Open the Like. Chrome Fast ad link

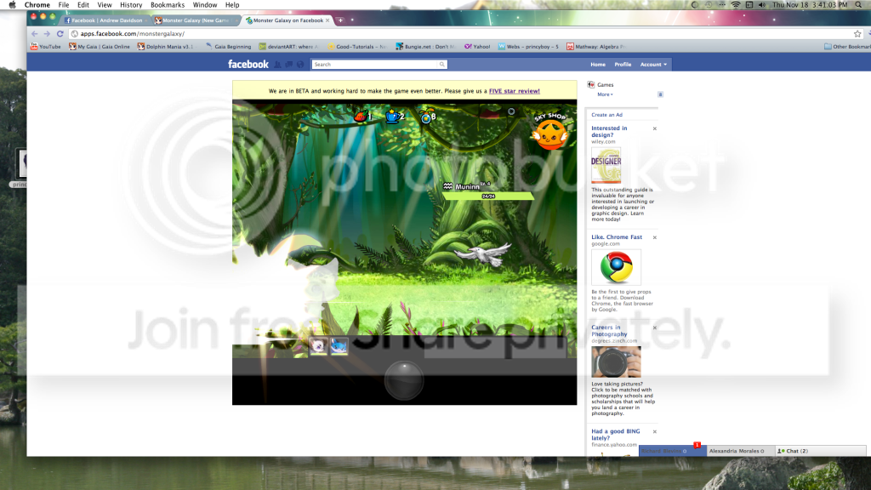pyautogui.click(x=617, y=237)
